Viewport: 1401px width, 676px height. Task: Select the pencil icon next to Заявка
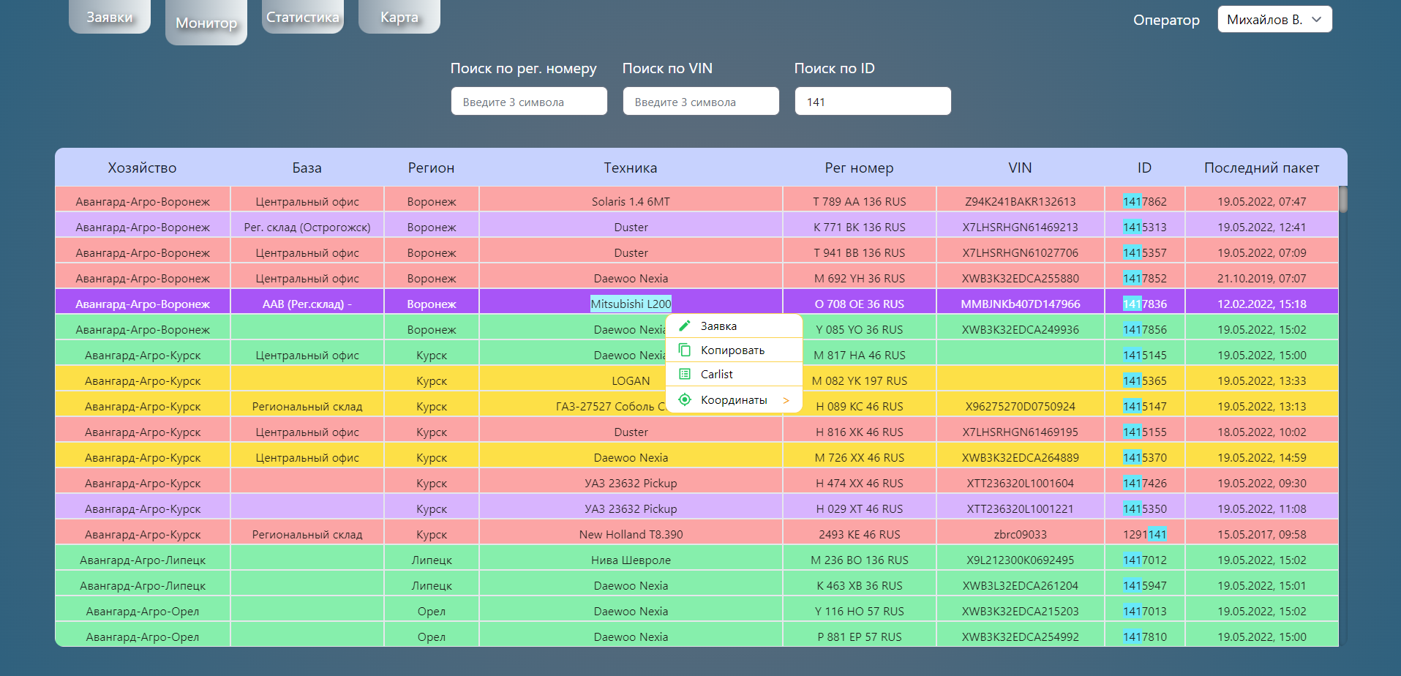(684, 326)
